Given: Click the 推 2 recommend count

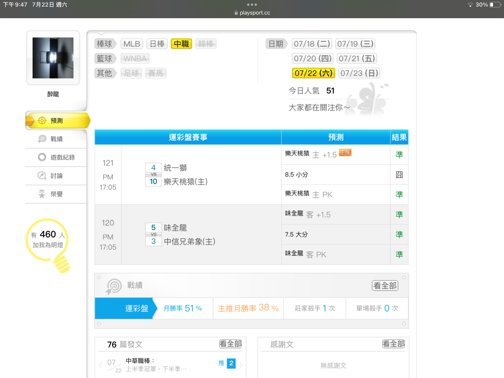Looking at the screenshot, I should (227, 363).
